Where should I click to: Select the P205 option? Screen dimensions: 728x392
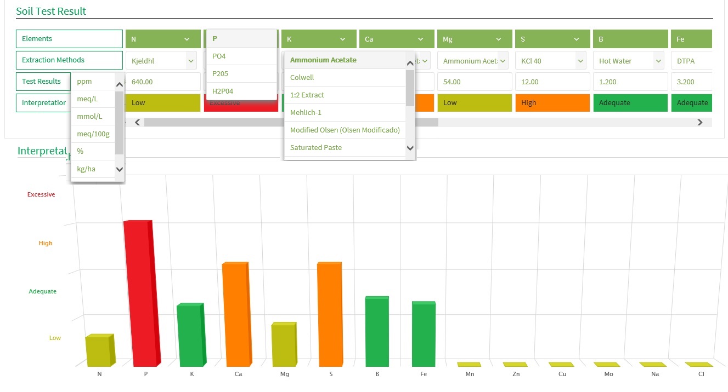241,74
